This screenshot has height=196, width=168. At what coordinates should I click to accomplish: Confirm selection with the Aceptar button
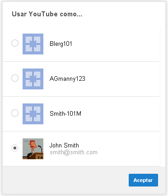(x=143, y=180)
